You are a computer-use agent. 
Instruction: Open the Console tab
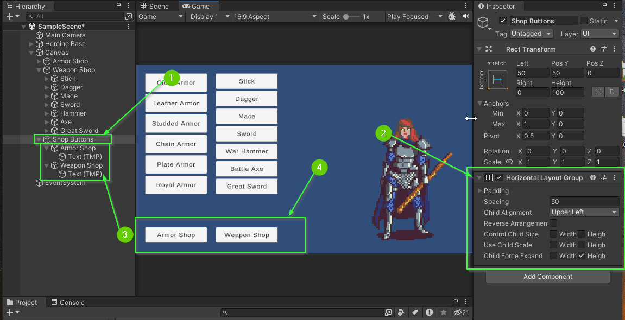pyautogui.click(x=68, y=303)
